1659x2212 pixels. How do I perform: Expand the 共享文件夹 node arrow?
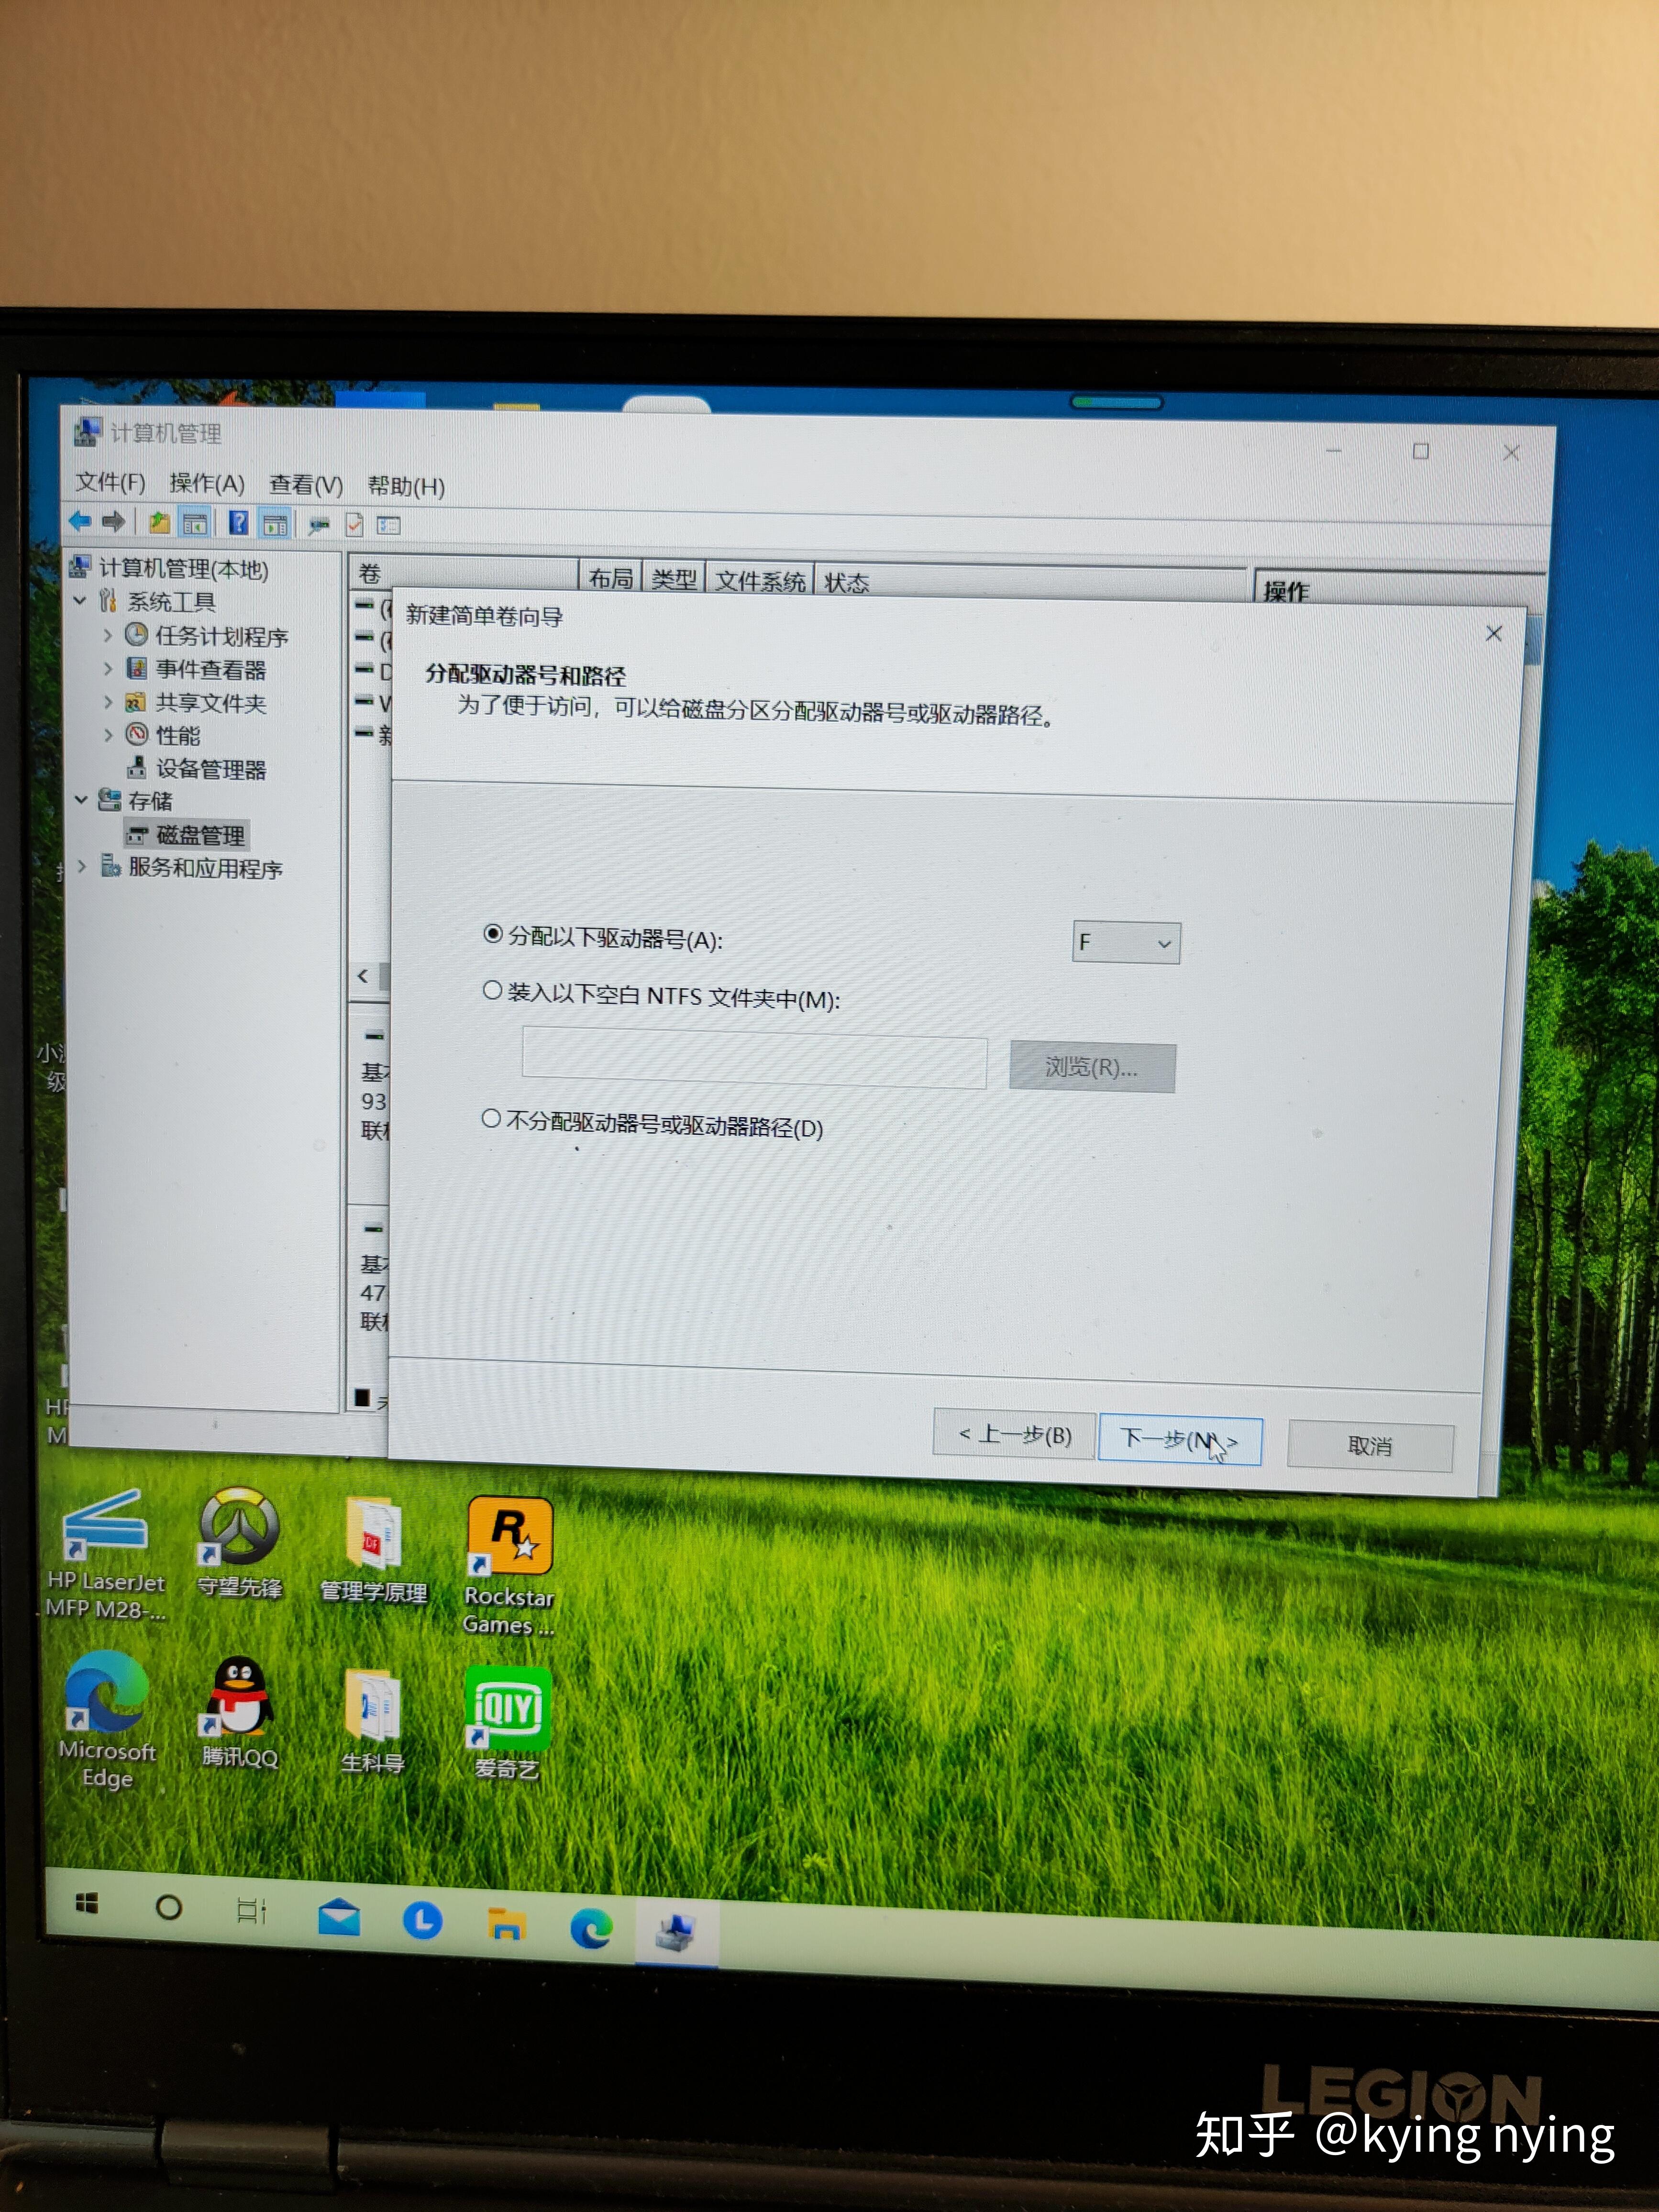[108, 702]
